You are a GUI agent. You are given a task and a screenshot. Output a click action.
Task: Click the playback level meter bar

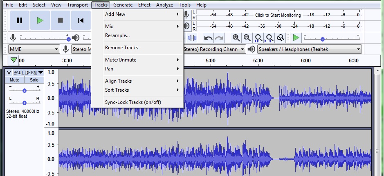pyautogui.click(x=278, y=26)
